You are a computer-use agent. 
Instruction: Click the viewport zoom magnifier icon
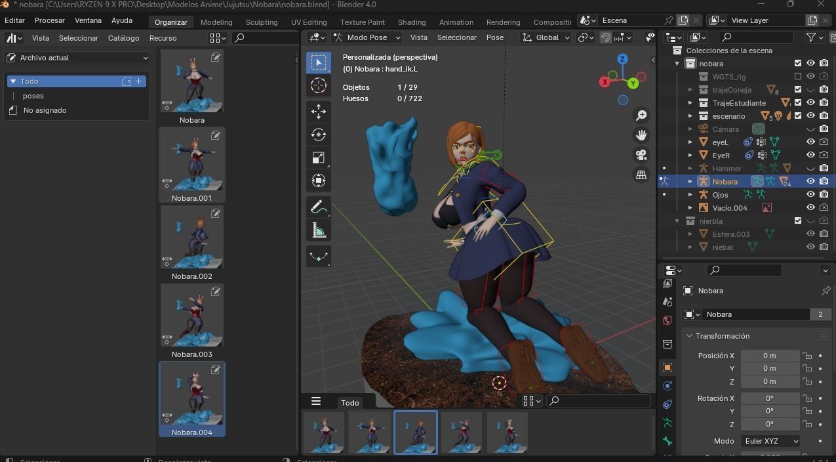641,115
